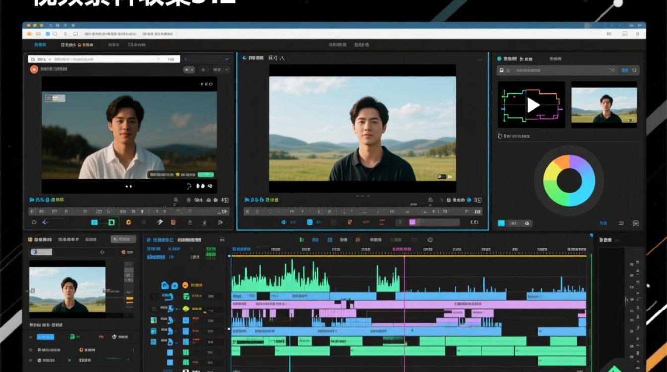The image size is (667, 372).
Task: Switch to the first blue-highlighted workspace tab
Action: (x=40, y=45)
